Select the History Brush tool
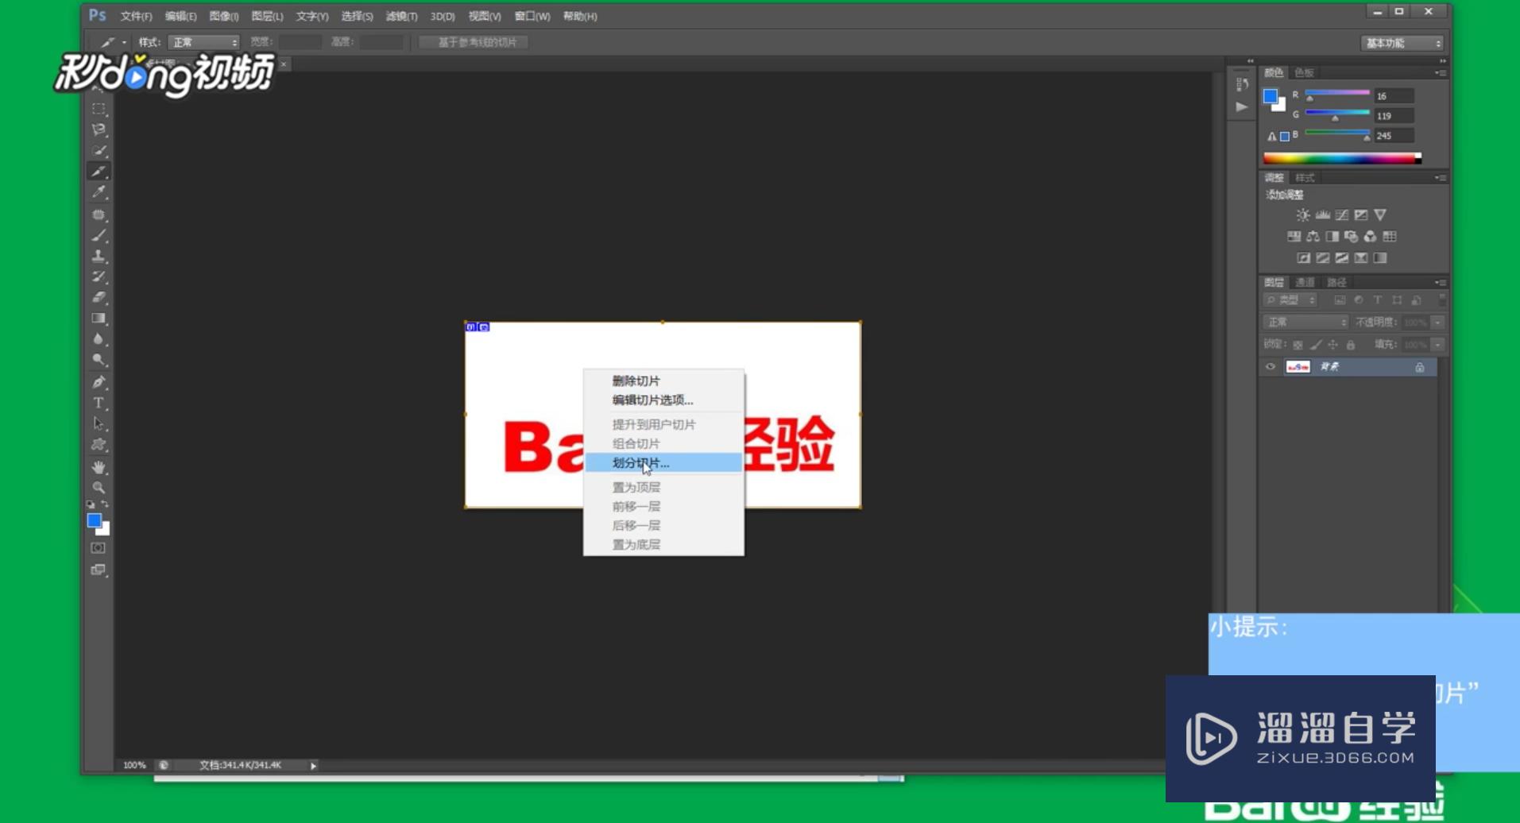This screenshot has height=823, width=1520. click(99, 276)
